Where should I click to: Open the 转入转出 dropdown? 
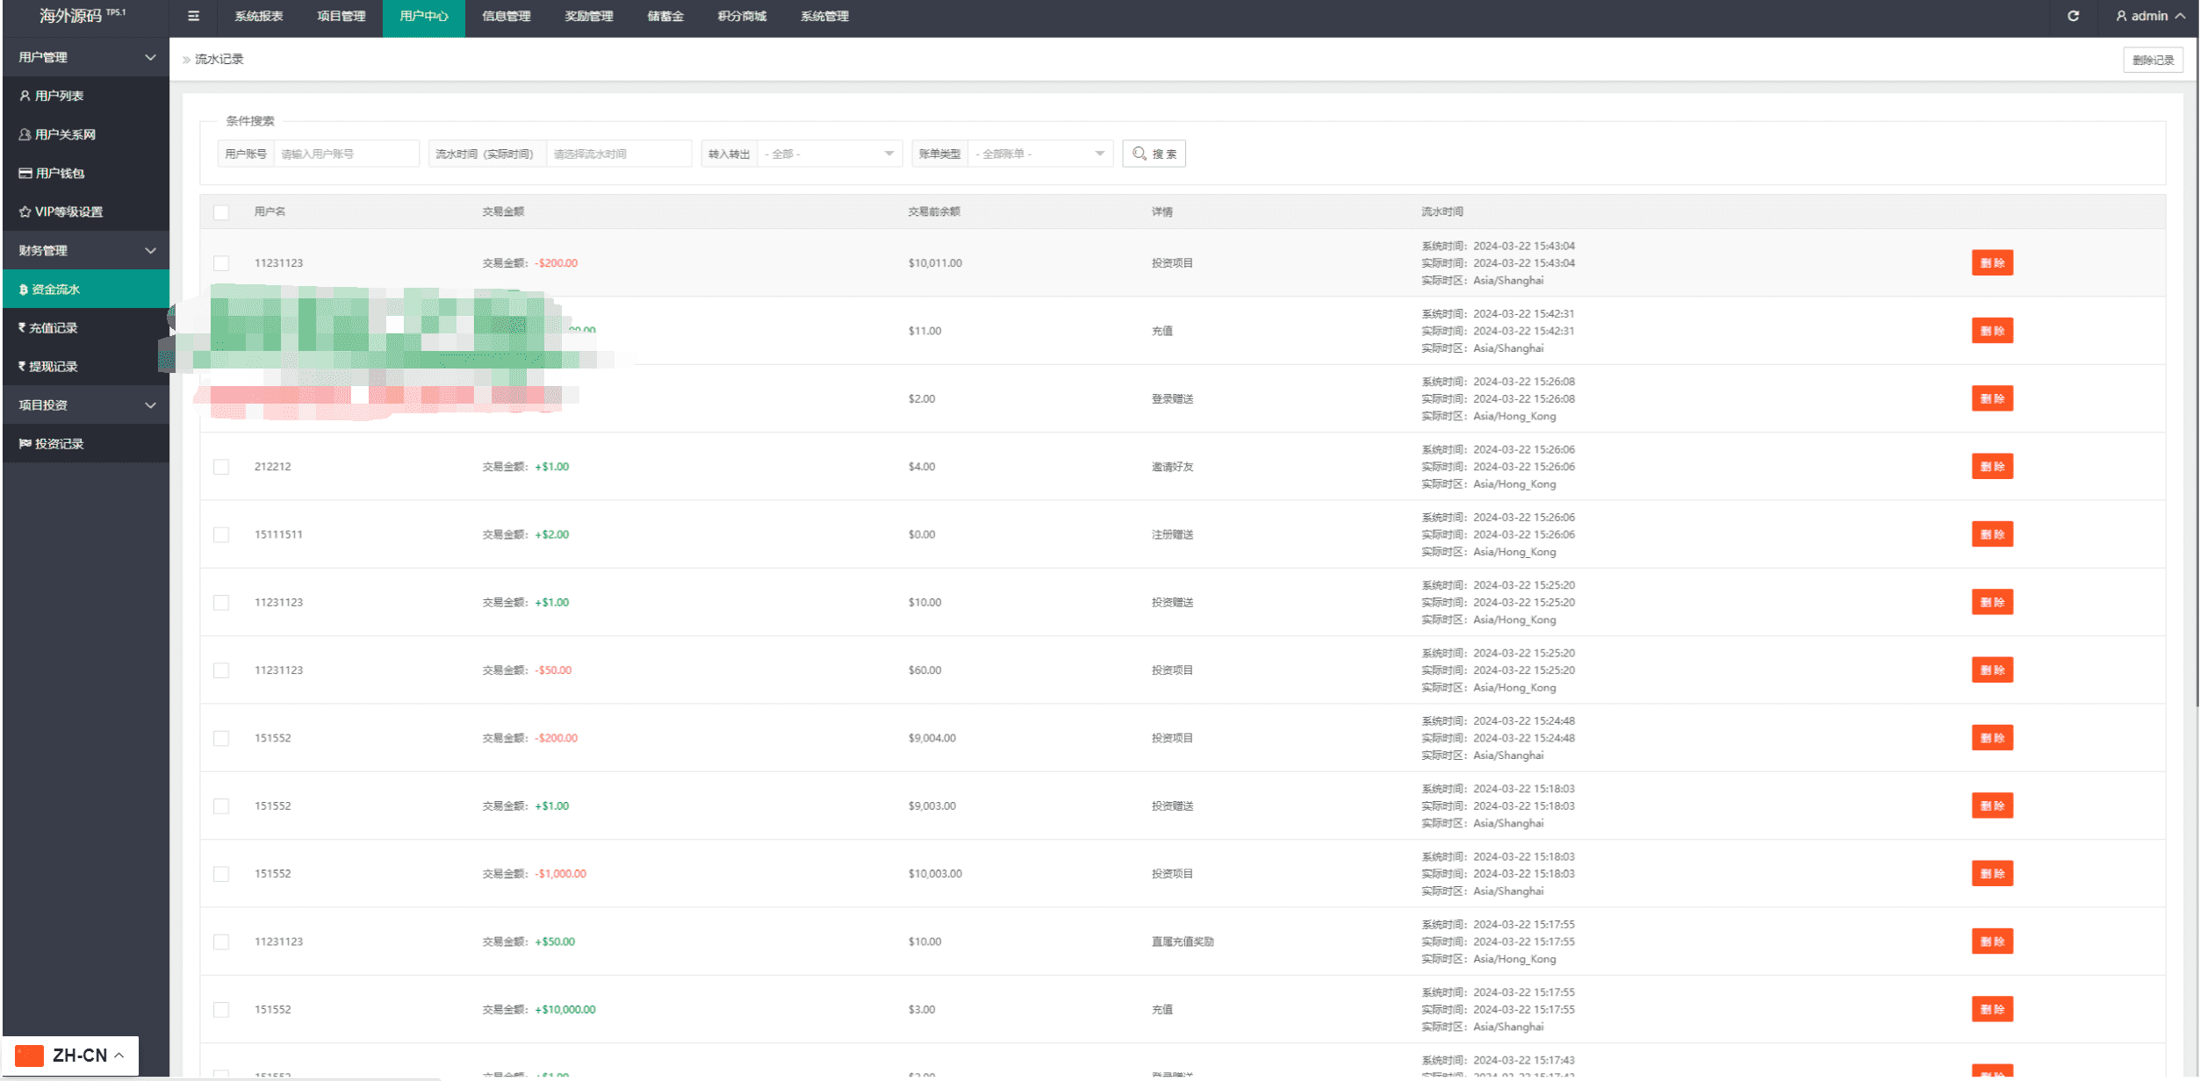(828, 154)
